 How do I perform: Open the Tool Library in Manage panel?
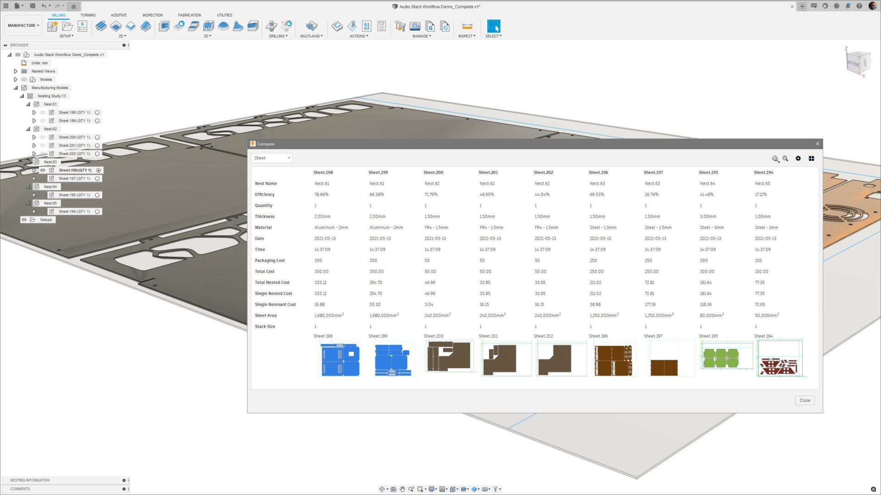tap(399, 26)
